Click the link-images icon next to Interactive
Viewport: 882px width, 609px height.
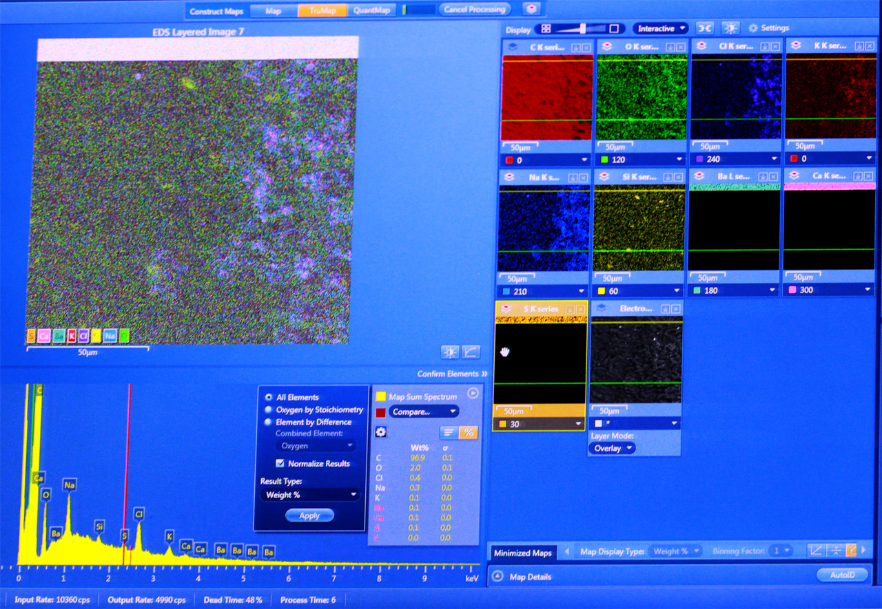[x=704, y=28]
